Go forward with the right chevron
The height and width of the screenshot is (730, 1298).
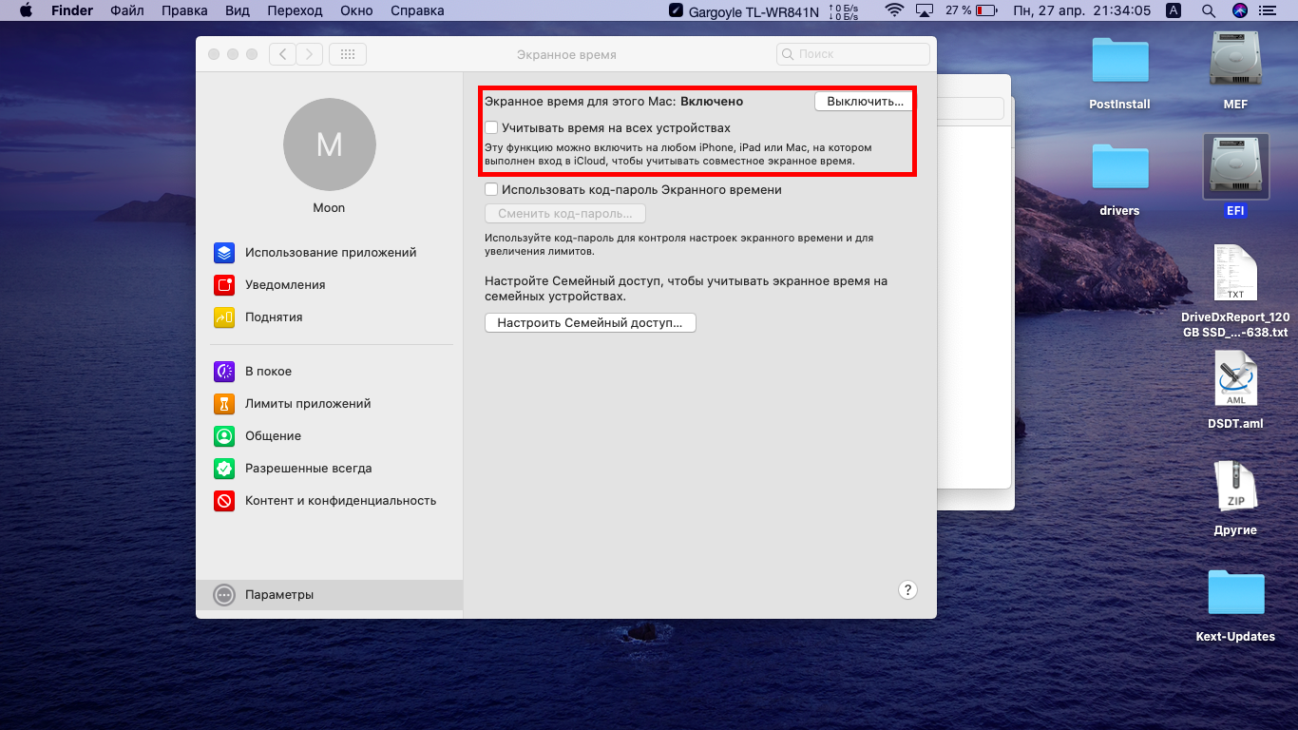(x=310, y=54)
